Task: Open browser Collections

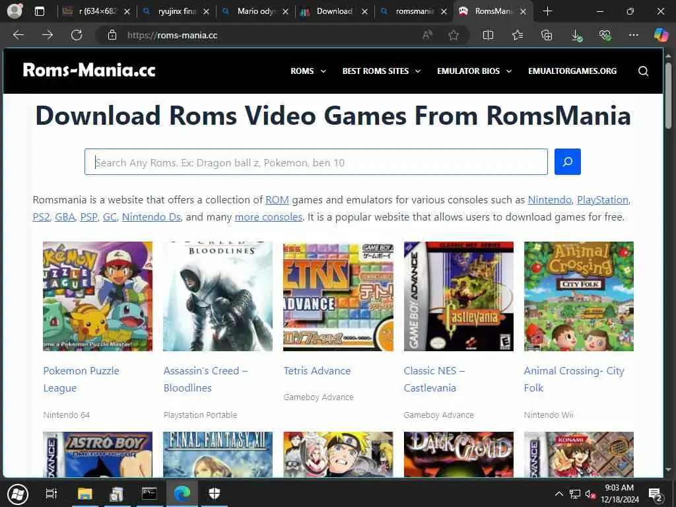Action: [x=546, y=36]
